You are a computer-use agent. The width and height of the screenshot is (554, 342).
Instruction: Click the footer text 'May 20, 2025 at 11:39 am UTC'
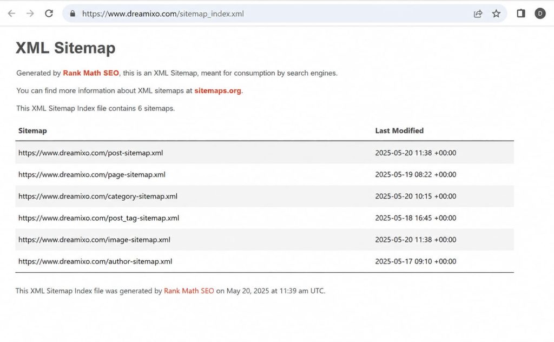click(x=275, y=291)
